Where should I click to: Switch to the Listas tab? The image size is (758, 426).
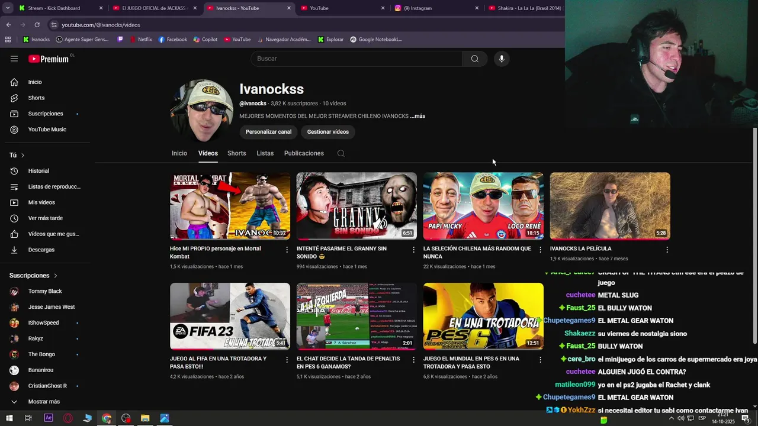265,153
